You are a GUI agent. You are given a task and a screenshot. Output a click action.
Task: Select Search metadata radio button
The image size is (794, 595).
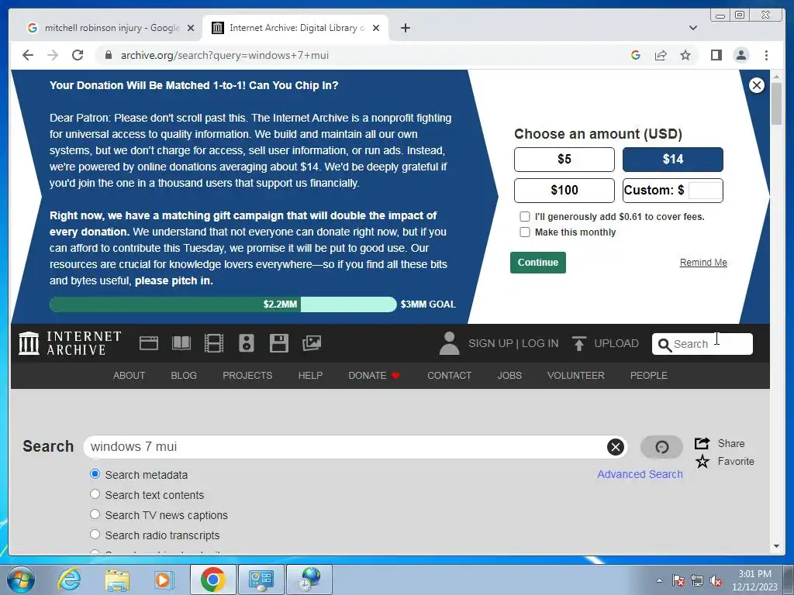(x=95, y=474)
